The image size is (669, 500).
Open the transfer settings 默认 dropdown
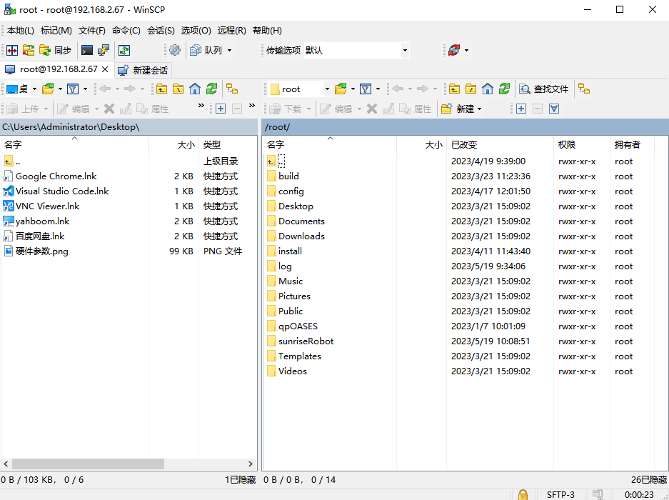405,50
